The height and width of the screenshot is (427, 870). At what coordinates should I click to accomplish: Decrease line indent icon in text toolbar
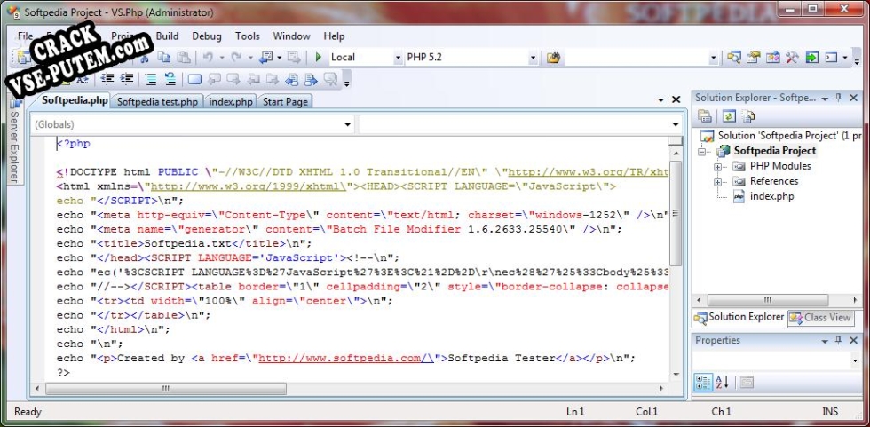tap(107, 79)
